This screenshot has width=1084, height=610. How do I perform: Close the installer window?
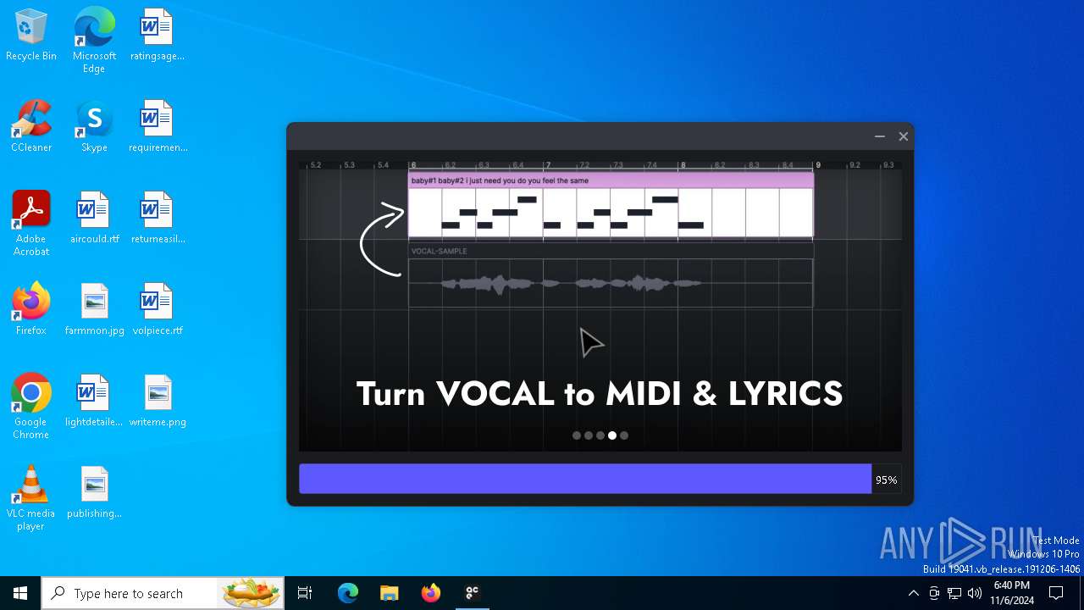[x=904, y=136]
